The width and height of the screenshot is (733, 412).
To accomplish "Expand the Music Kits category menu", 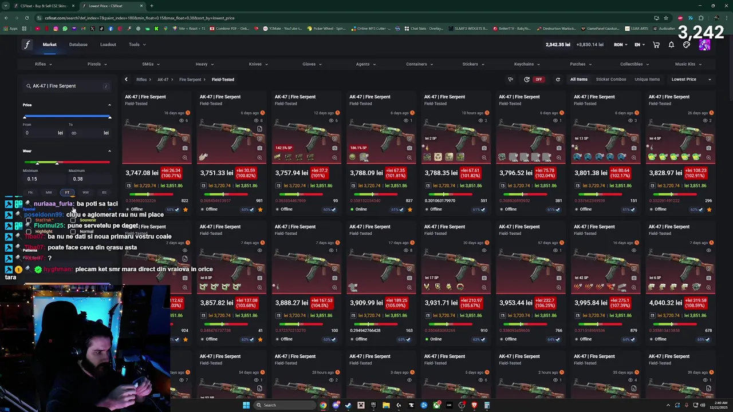I will [688, 64].
